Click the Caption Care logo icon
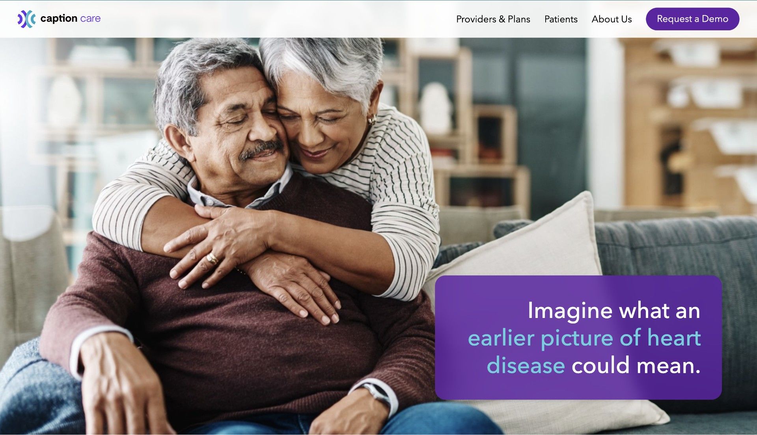757x435 pixels. point(26,19)
